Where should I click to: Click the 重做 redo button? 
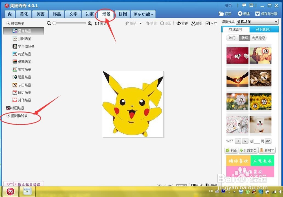point(151,23)
